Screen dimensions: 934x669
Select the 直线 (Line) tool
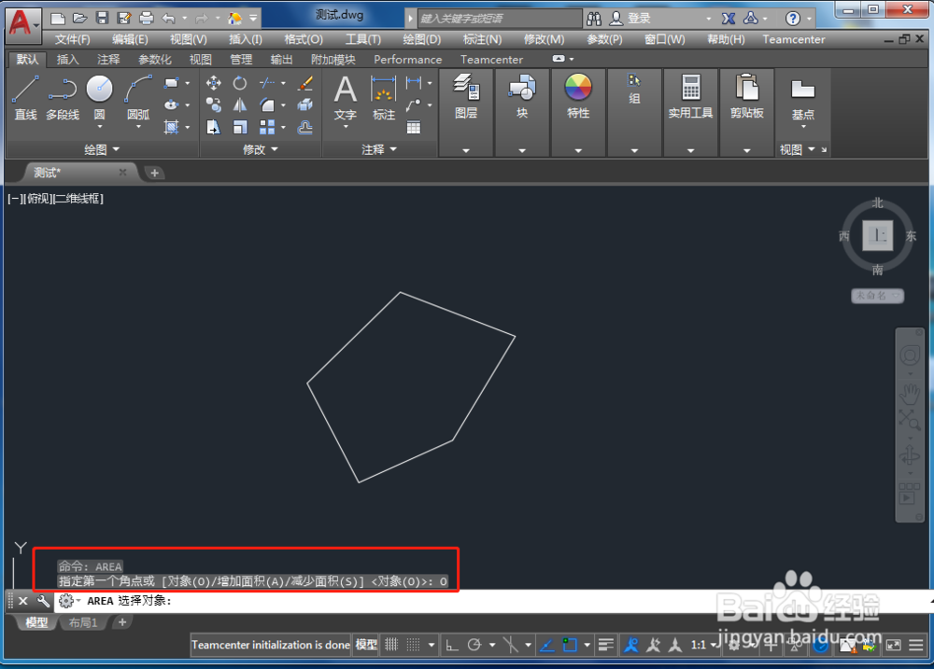[25, 98]
